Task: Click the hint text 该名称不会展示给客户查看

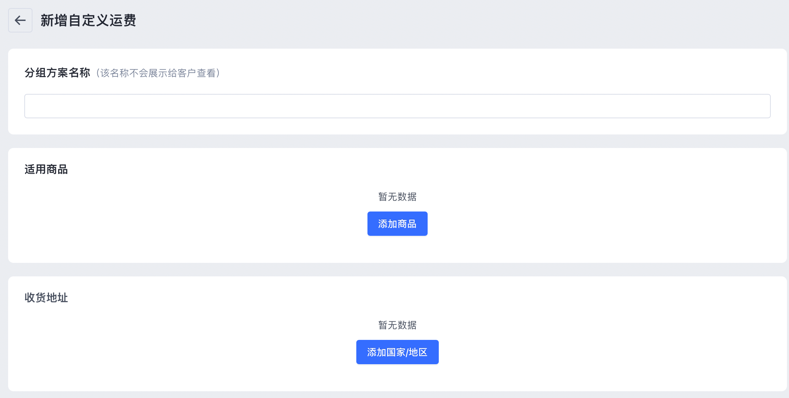Action: click(x=158, y=73)
